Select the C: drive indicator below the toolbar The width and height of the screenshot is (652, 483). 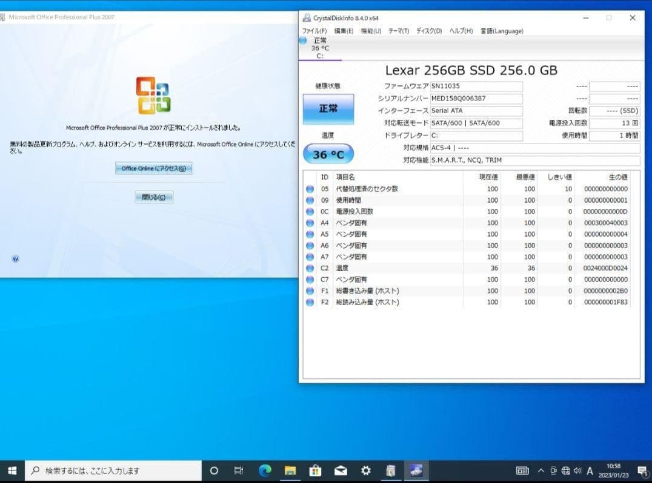click(x=319, y=48)
